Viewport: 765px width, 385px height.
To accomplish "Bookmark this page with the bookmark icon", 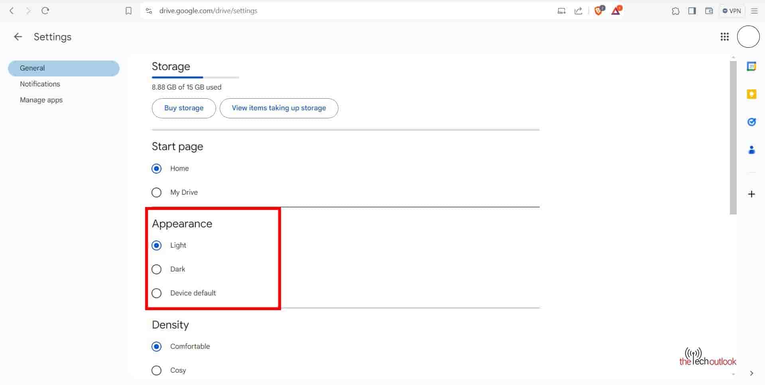I will [x=128, y=11].
